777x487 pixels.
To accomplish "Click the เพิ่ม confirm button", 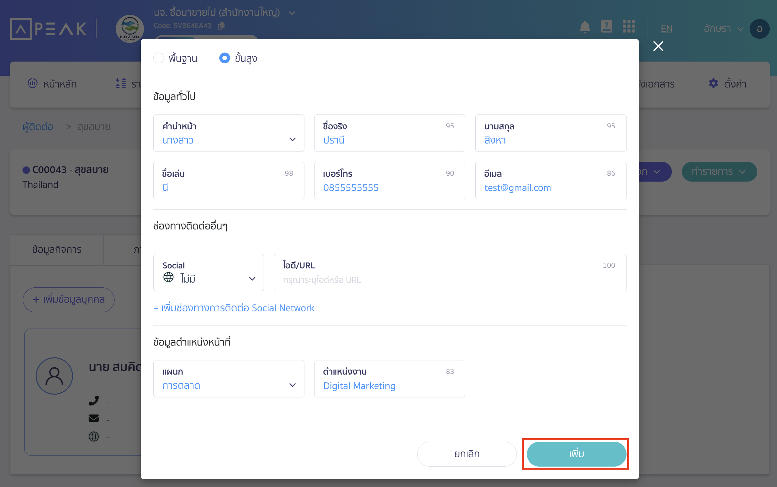I will point(575,454).
